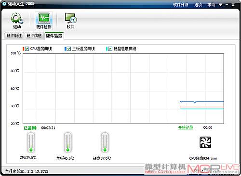
Task: Switch to the 硬件概述 tab
Action: point(14,36)
